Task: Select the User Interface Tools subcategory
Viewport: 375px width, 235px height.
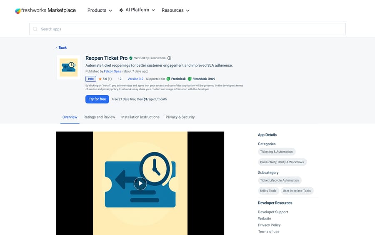Action: click(x=297, y=191)
